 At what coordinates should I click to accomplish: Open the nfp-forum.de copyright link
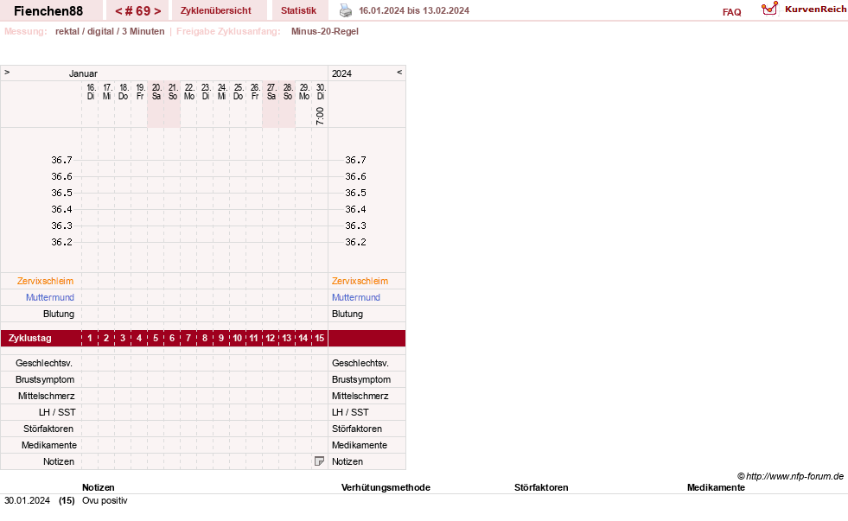click(x=790, y=476)
